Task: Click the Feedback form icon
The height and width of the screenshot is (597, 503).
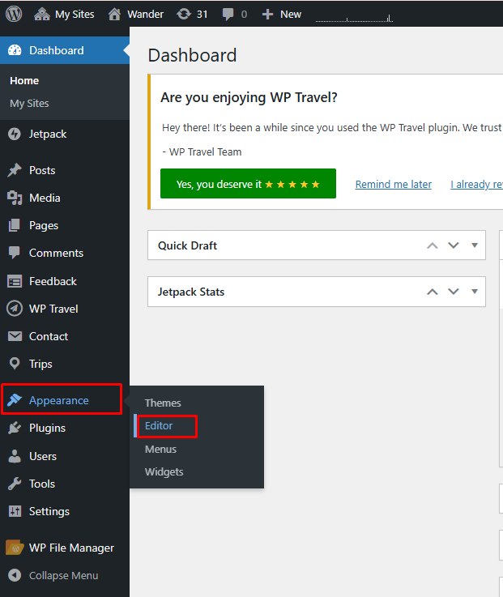Action: 15,281
